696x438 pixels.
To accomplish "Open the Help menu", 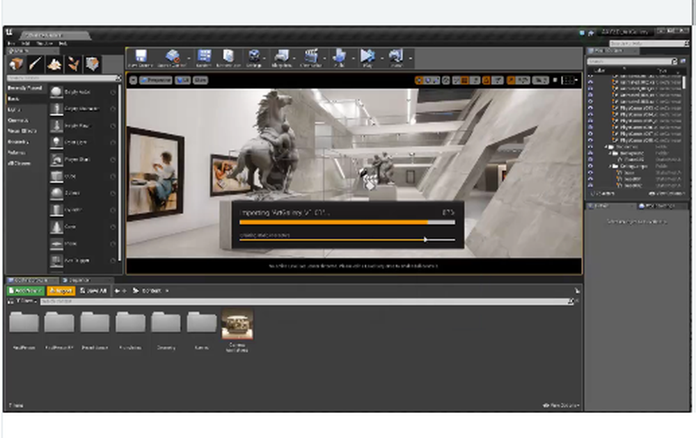I will (63, 43).
